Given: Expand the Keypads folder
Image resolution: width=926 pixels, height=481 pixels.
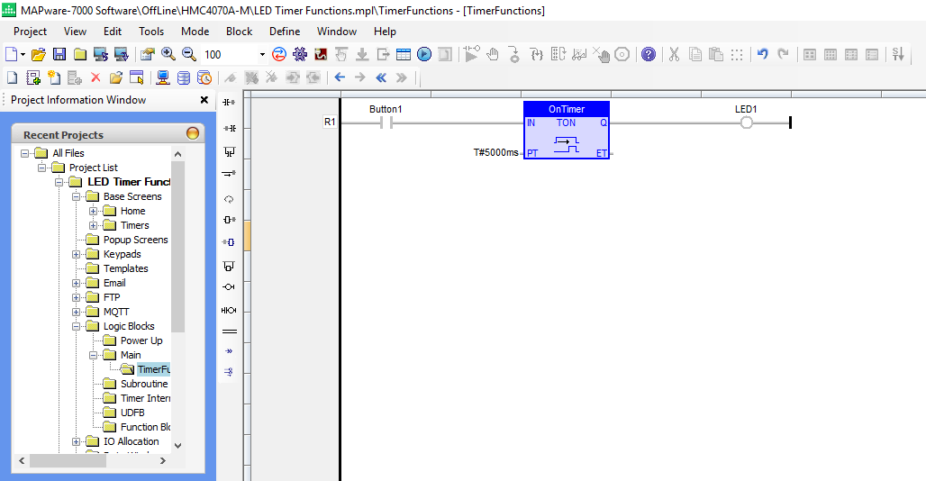Looking at the screenshot, I should (x=77, y=254).
